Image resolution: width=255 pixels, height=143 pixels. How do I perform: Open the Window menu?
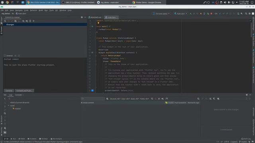[x=63, y=10]
